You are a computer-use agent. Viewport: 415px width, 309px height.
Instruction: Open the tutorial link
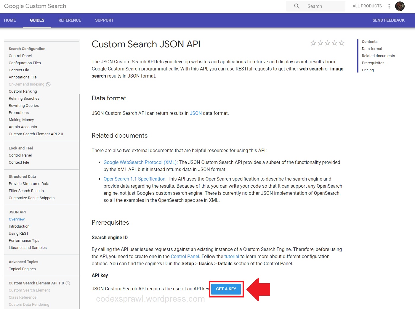coord(232,256)
